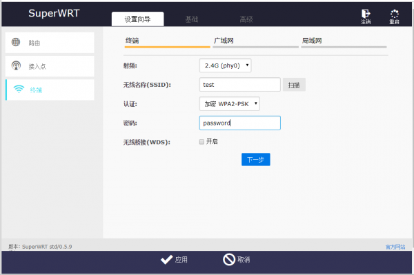Viewport: 414px width, 275px height.
Task: Open the 设置向导 setup wizard tab
Action: 137,19
